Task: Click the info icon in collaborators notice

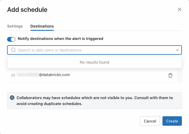Action: point(12,98)
